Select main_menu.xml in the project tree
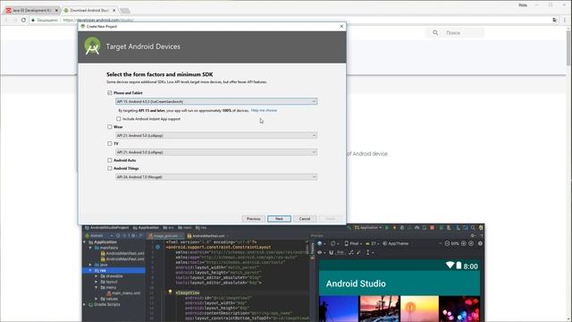 122,293
